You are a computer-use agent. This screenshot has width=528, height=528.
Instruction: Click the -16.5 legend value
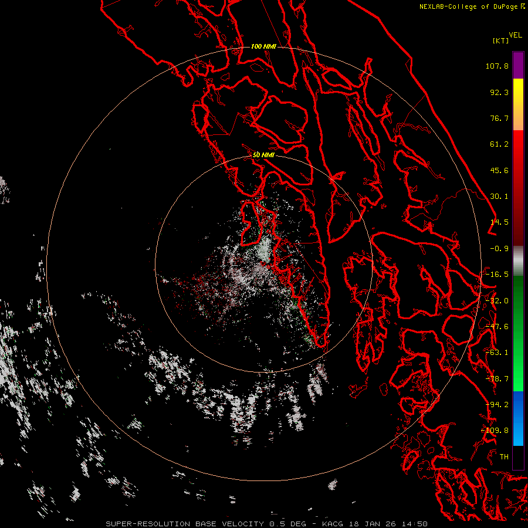point(497,275)
